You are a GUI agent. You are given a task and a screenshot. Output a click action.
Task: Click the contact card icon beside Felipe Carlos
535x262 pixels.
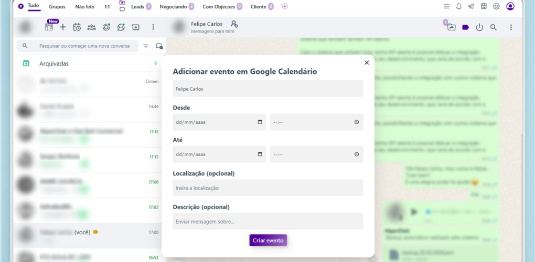click(x=234, y=24)
